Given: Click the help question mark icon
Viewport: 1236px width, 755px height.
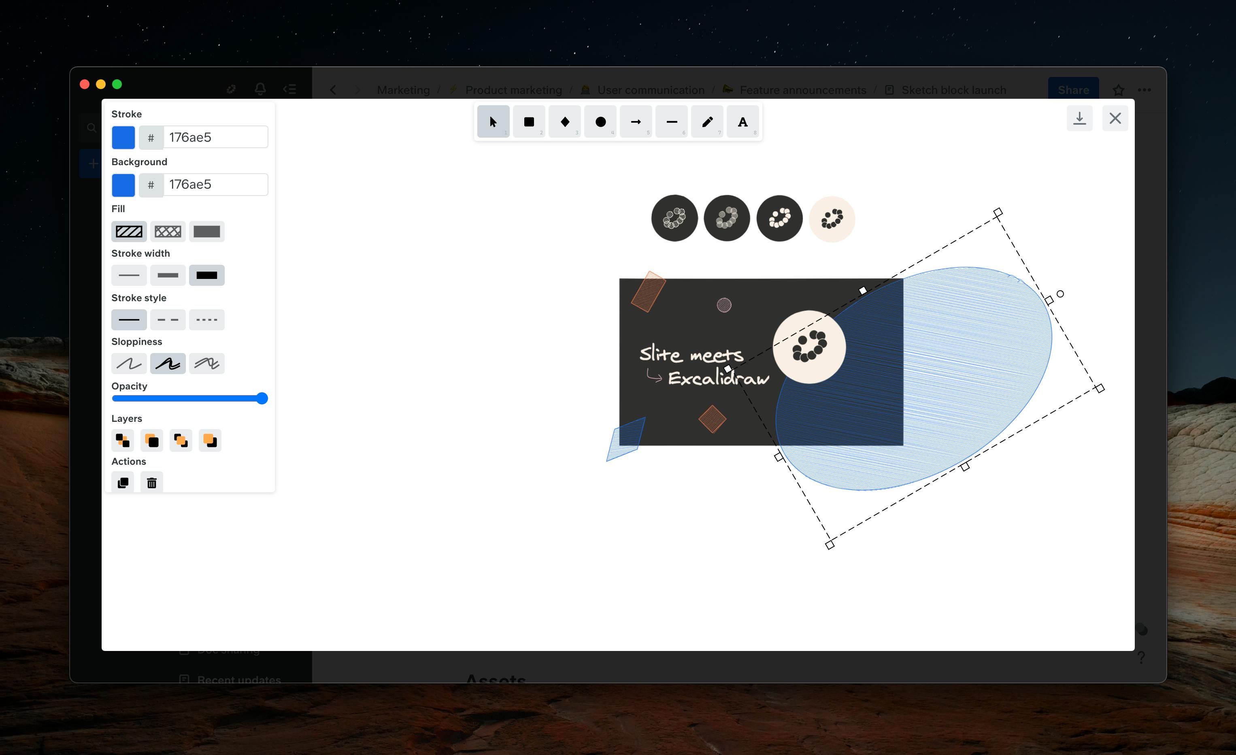Looking at the screenshot, I should (x=1141, y=657).
